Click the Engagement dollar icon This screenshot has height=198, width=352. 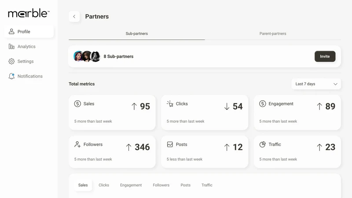pos(262,104)
